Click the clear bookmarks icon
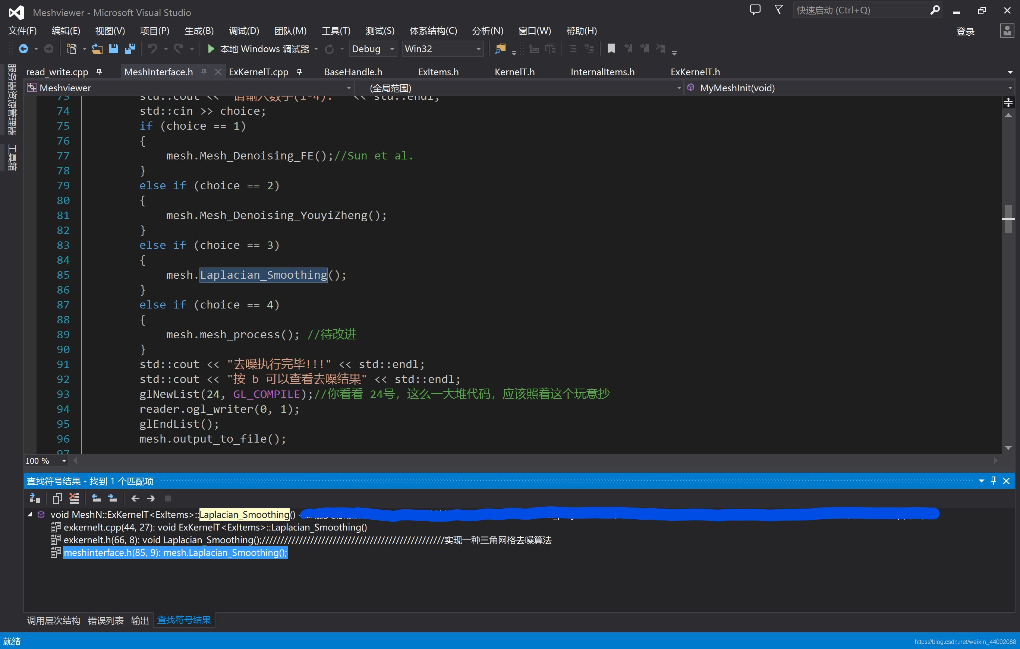The height and width of the screenshot is (649, 1020). tap(661, 49)
